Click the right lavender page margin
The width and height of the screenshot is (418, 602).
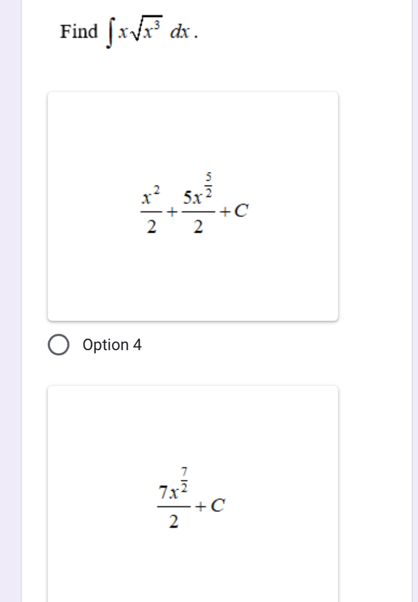pyautogui.click(x=415, y=301)
